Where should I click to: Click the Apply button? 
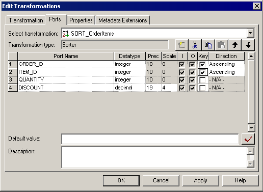pyautogui.click(x=201, y=180)
